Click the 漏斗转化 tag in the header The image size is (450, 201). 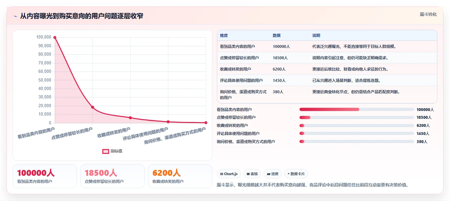pyautogui.click(x=428, y=14)
